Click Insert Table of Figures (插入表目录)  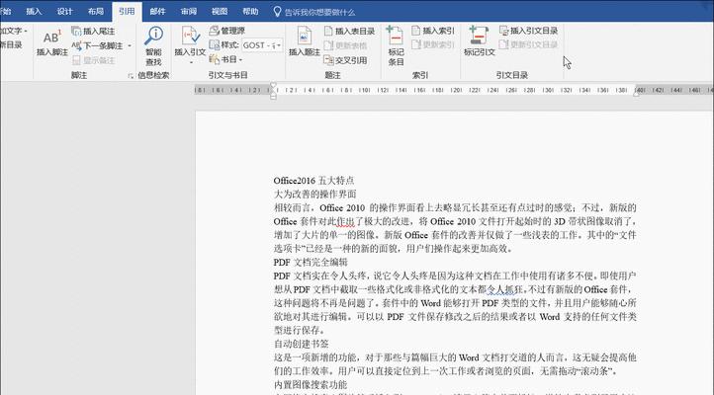pos(349,31)
